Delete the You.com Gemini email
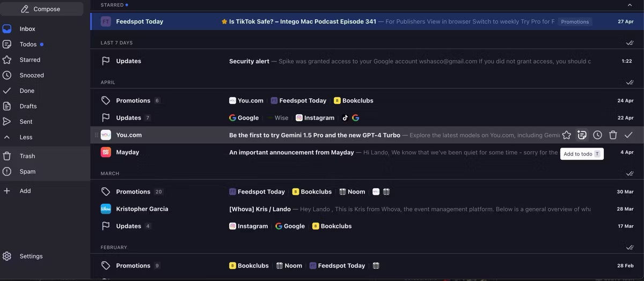Viewport: 644px width, 281px height. pos(613,135)
